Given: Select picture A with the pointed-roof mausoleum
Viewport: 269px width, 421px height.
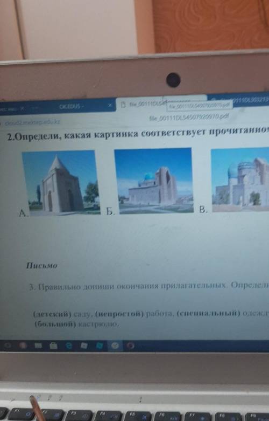Looking at the screenshot, I should coord(60,183).
